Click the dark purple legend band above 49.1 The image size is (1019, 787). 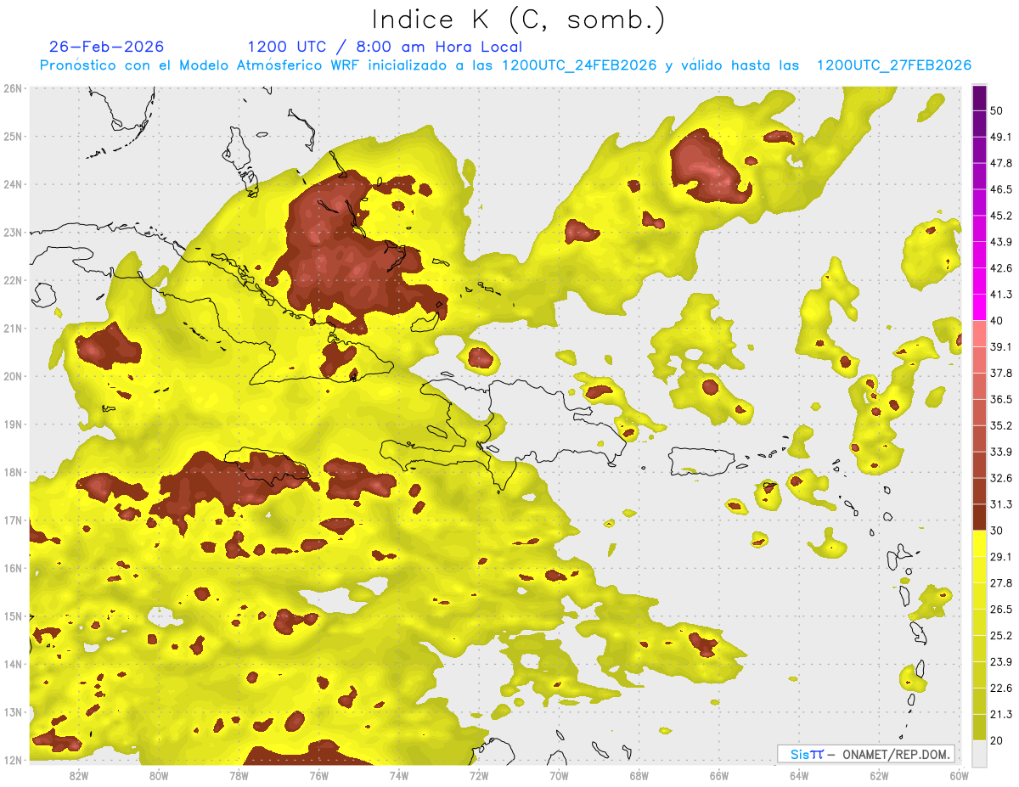tap(979, 124)
